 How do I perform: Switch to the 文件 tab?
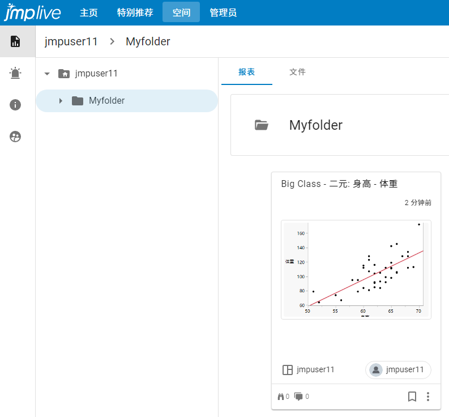297,72
